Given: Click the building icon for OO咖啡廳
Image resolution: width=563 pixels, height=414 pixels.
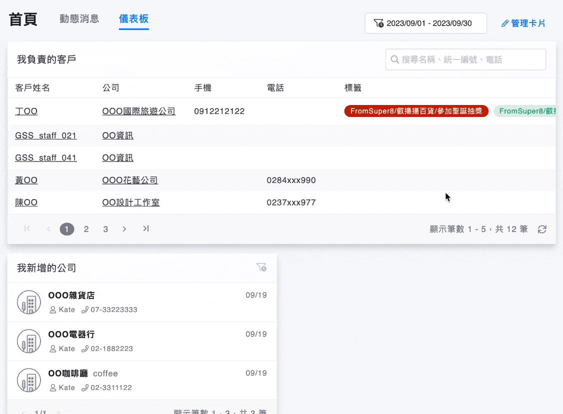Looking at the screenshot, I should 28,380.
